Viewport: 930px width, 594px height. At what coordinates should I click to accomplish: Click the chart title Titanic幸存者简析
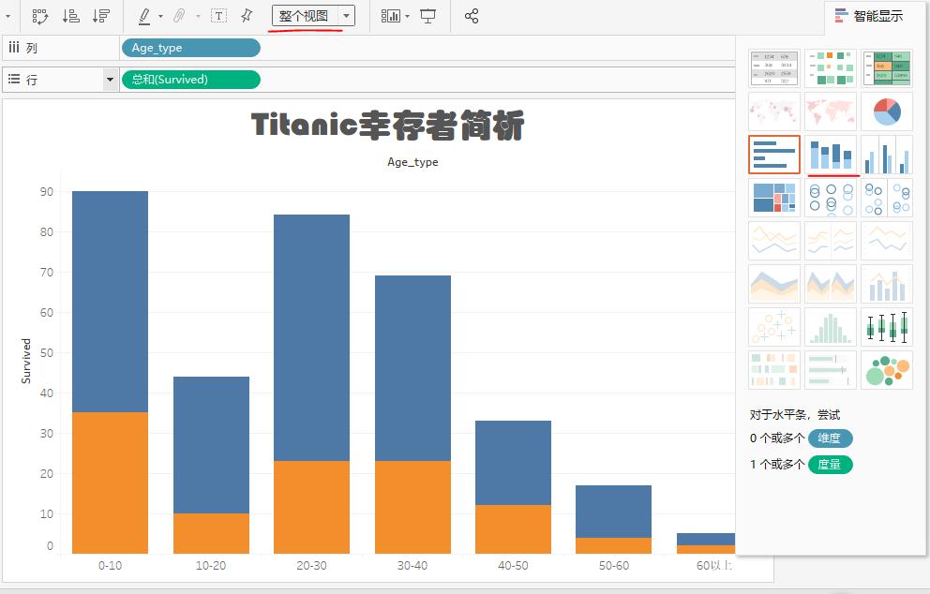click(x=387, y=126)
